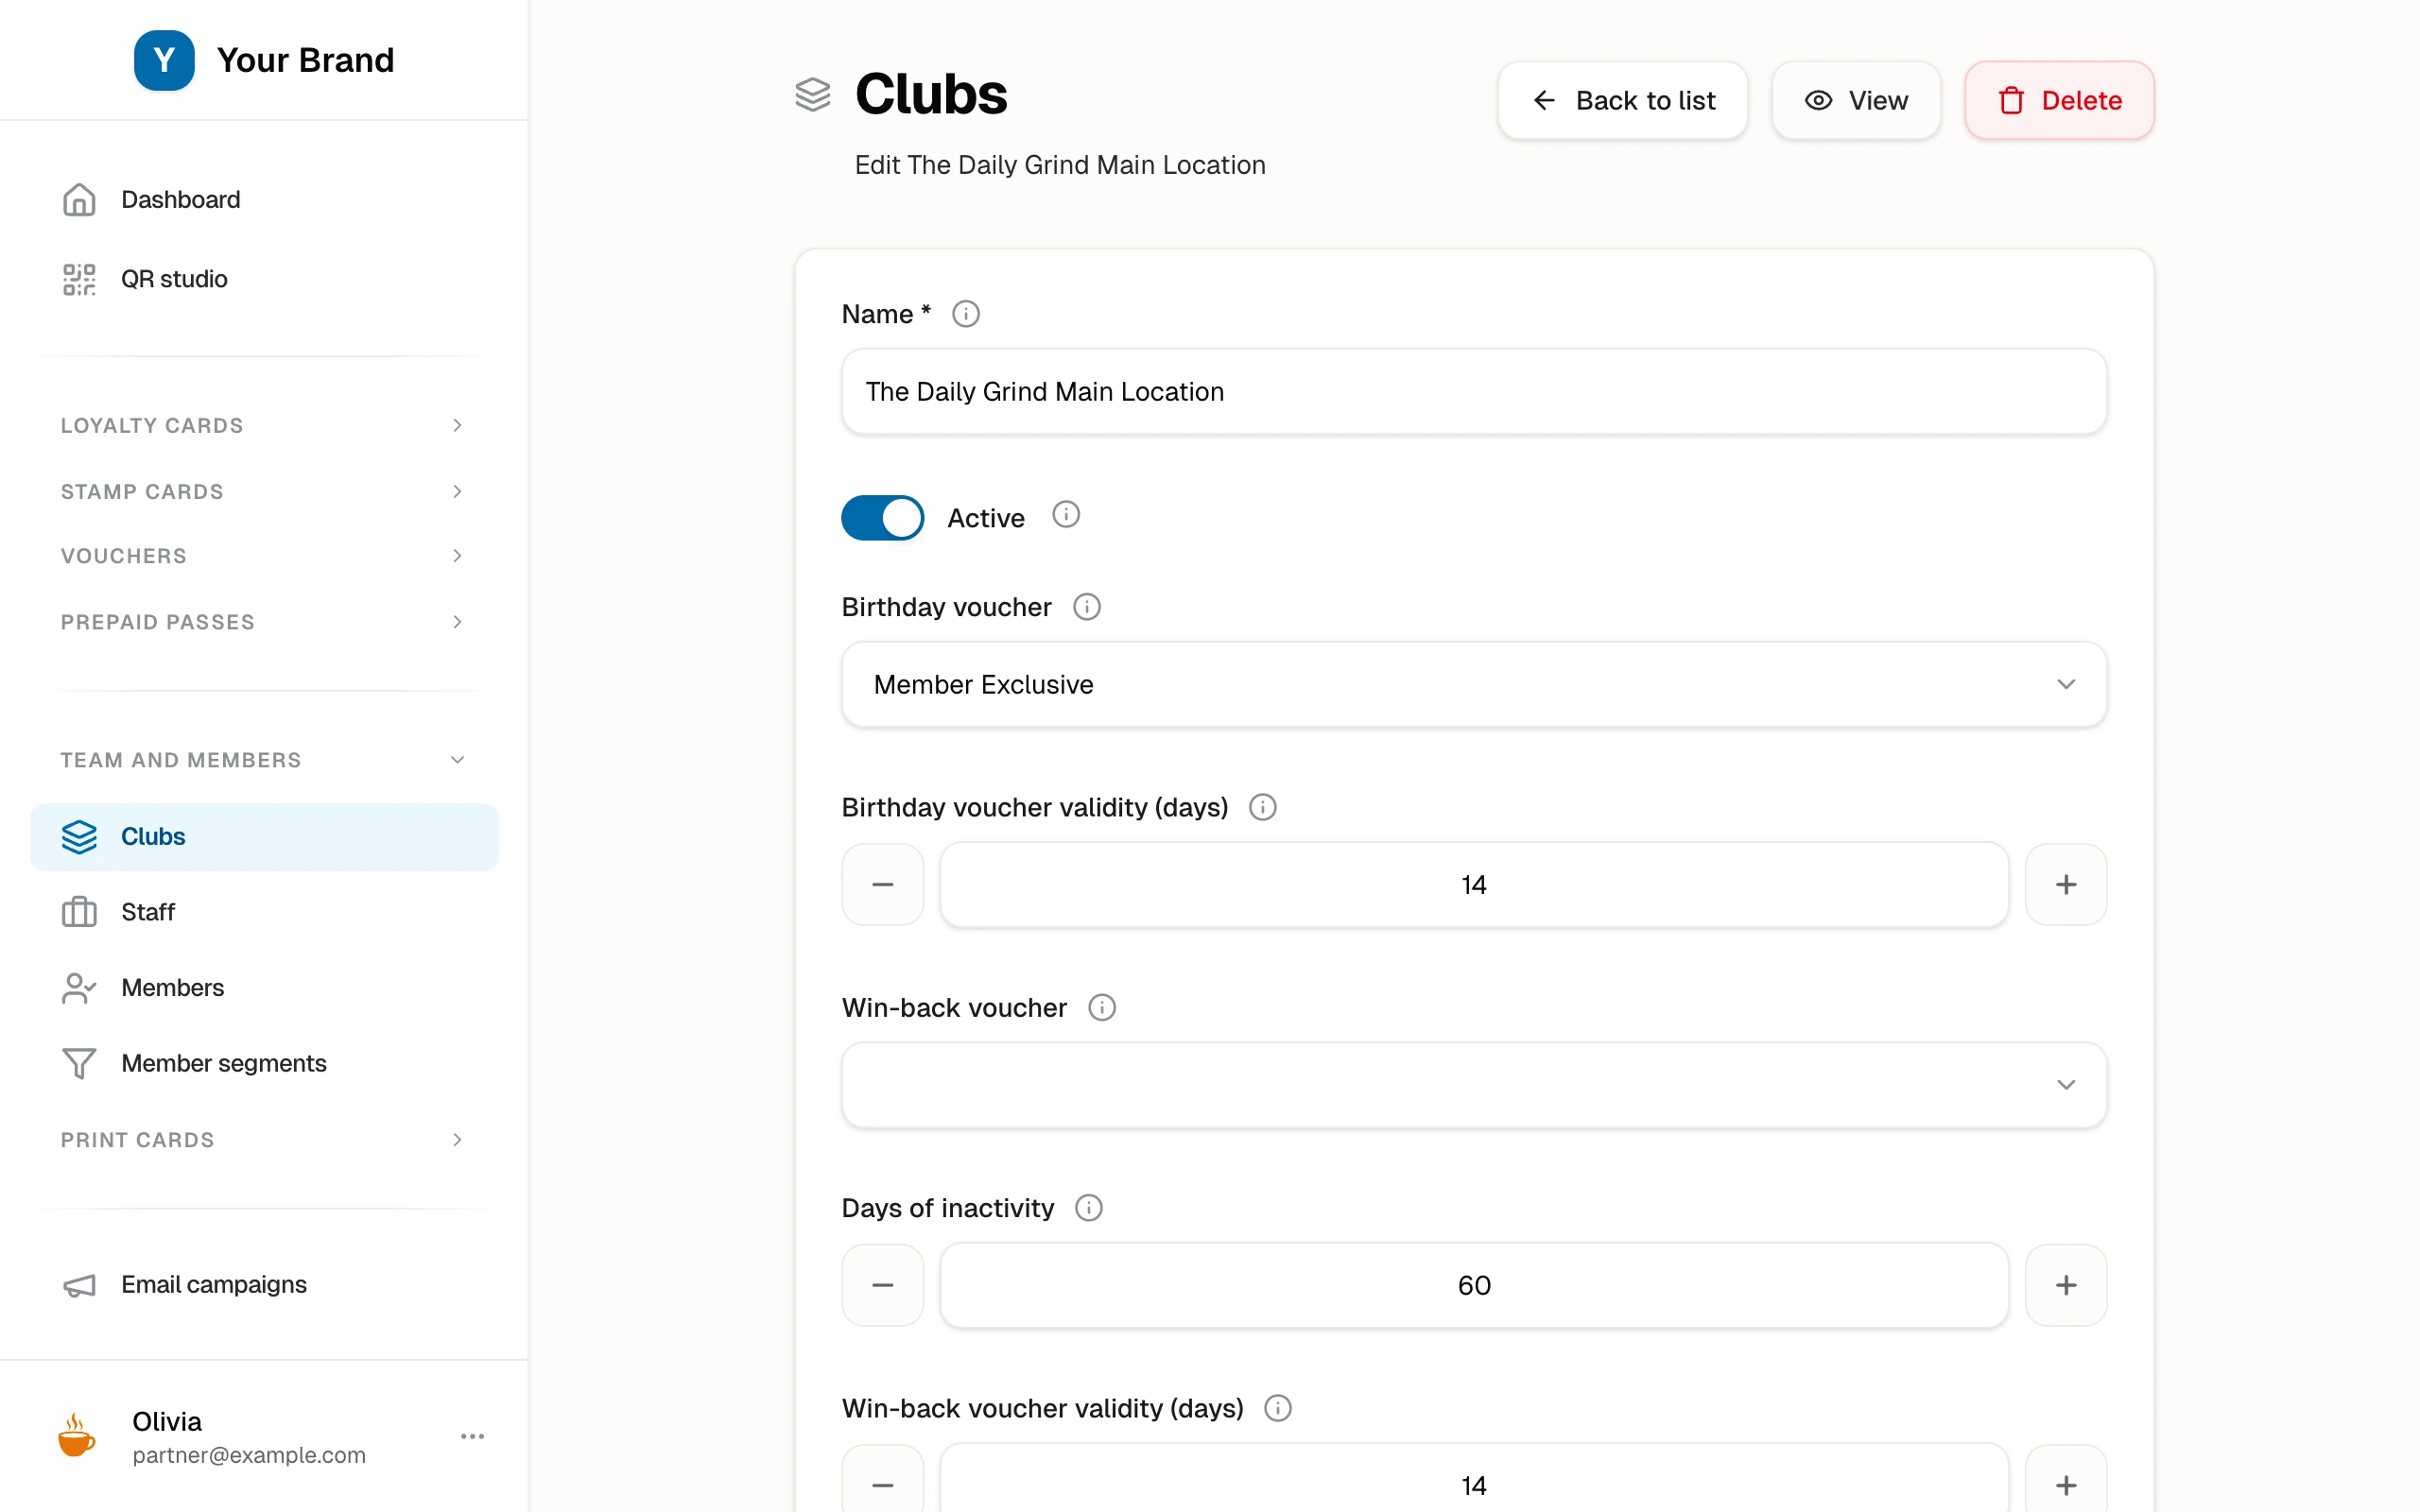Show info for Birthday voucher validity (days)
The width and height of the screenshot is (2420, 1512).
[x=1263, y=807]
